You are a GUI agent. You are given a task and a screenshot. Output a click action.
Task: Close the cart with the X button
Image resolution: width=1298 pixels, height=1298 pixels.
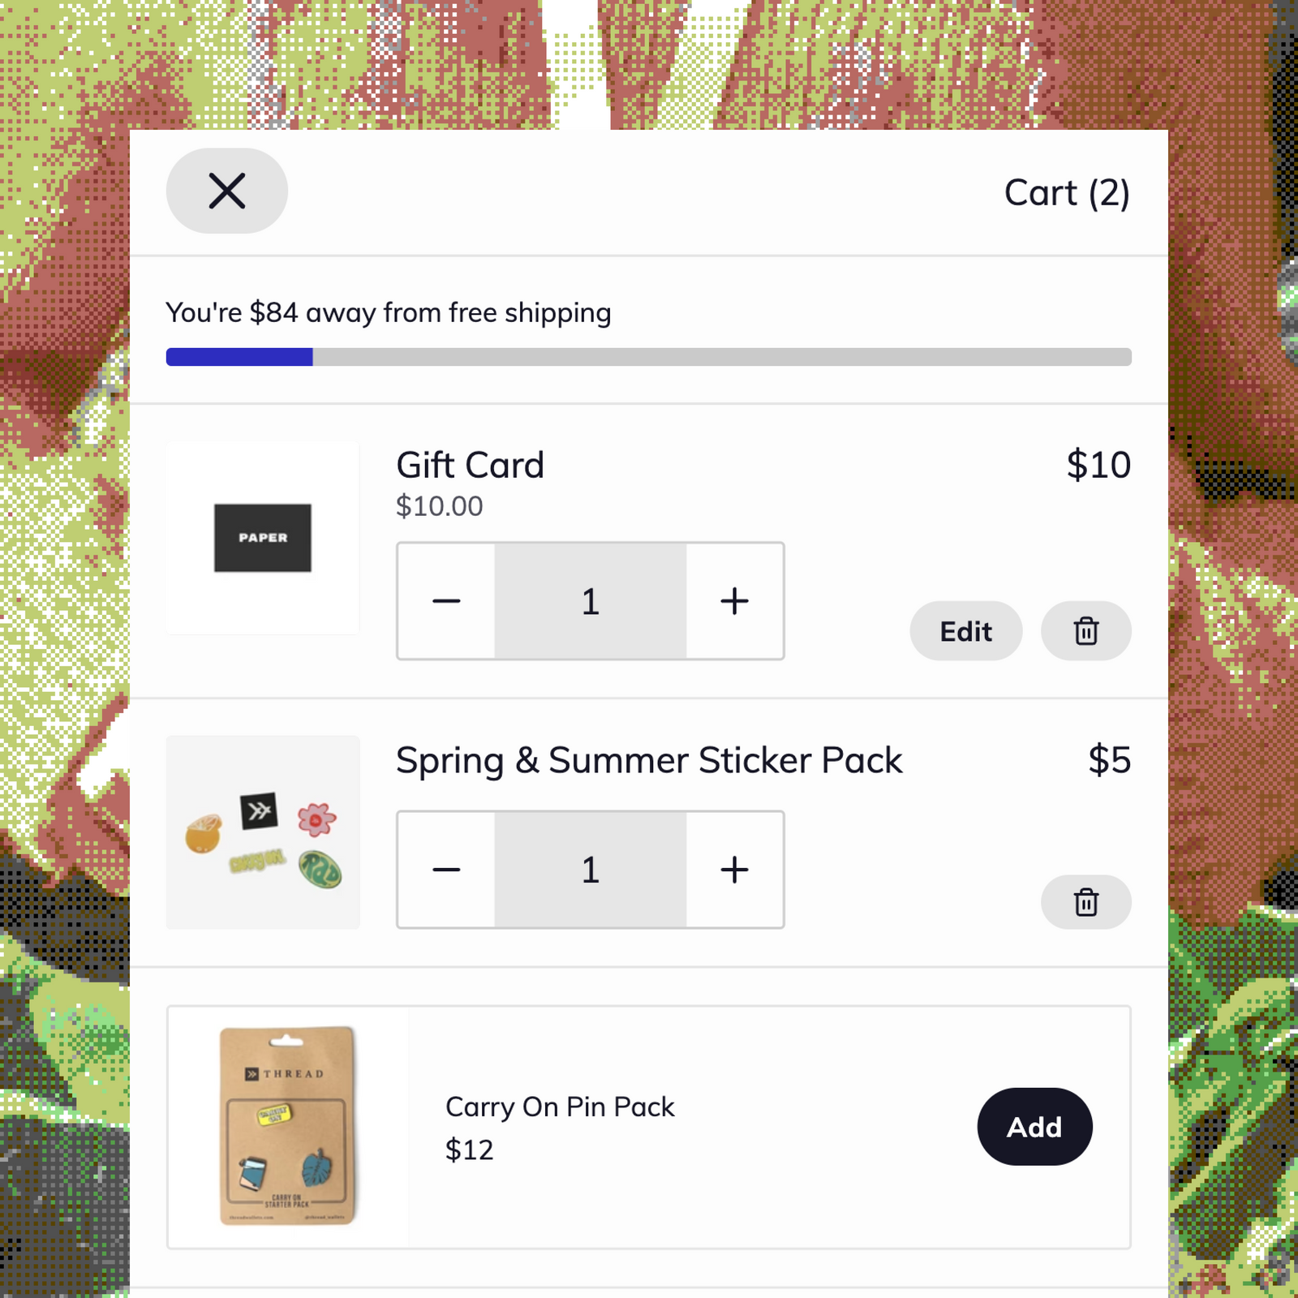226,191
